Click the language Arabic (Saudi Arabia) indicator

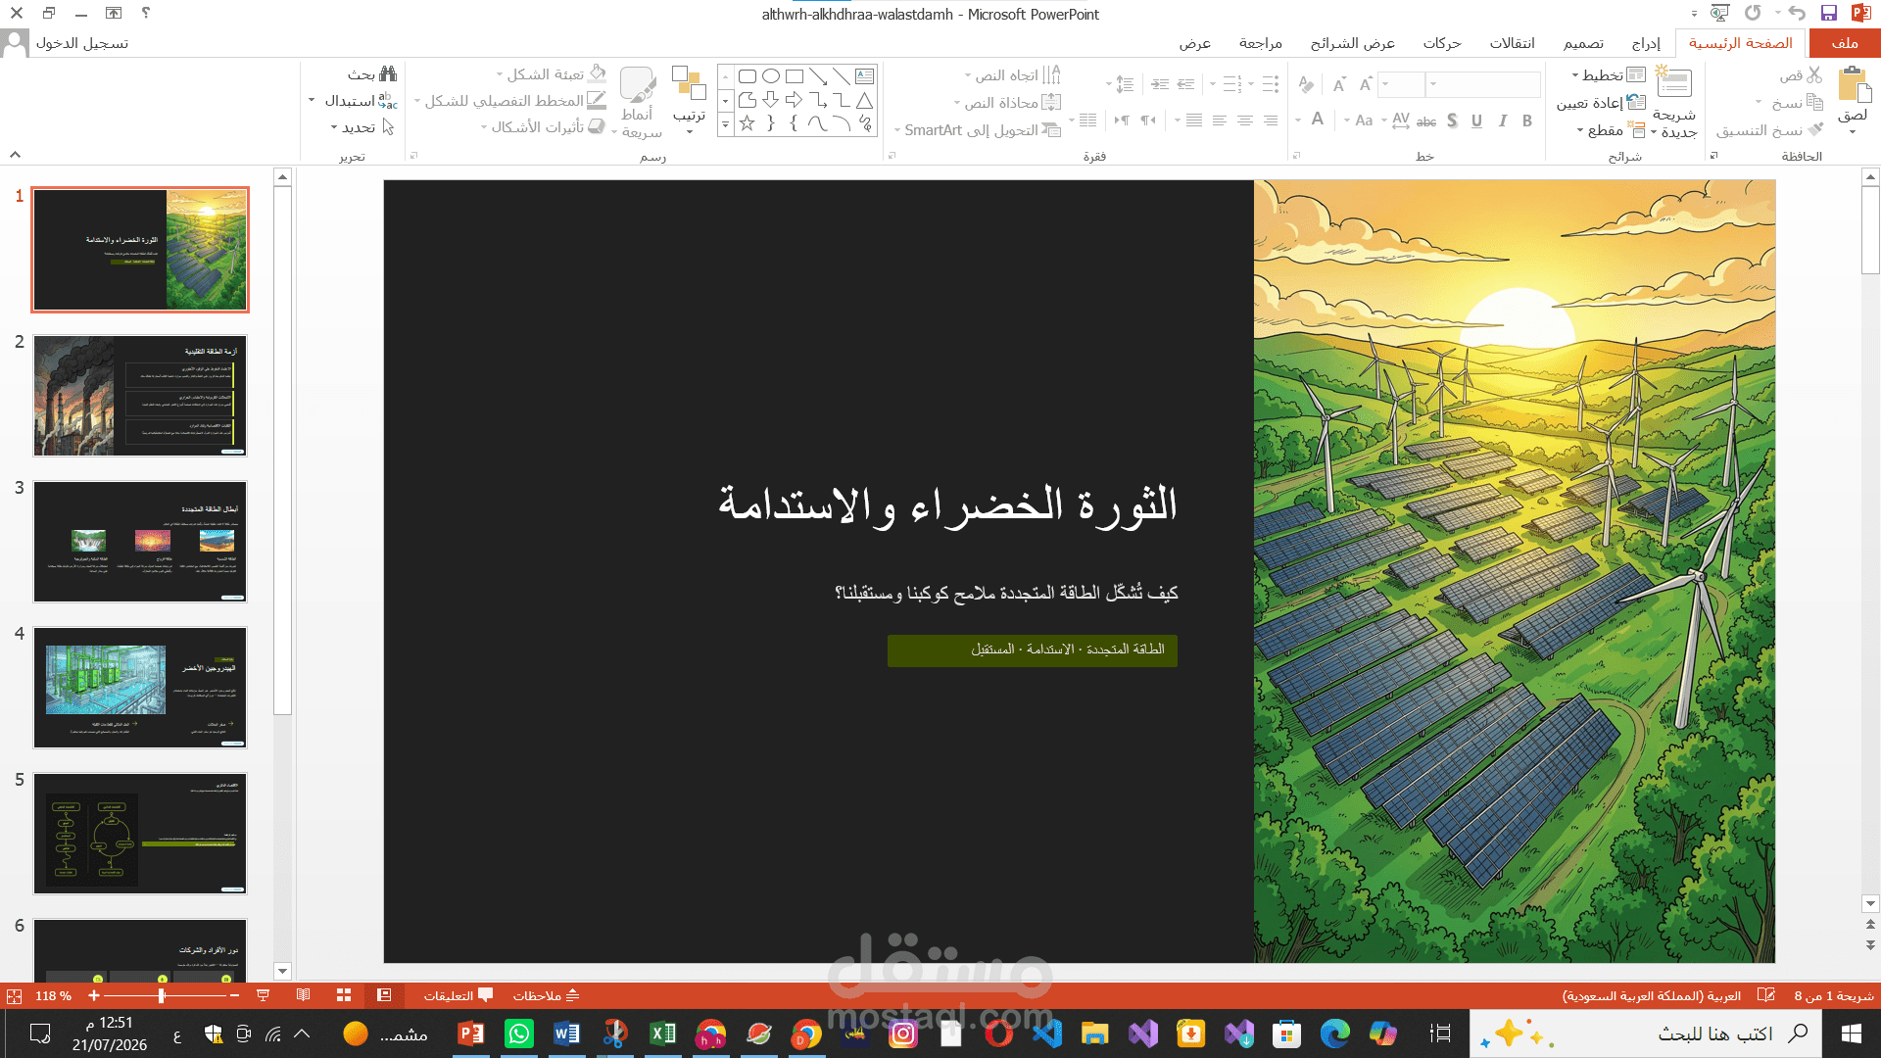(x=1651, y=995)
